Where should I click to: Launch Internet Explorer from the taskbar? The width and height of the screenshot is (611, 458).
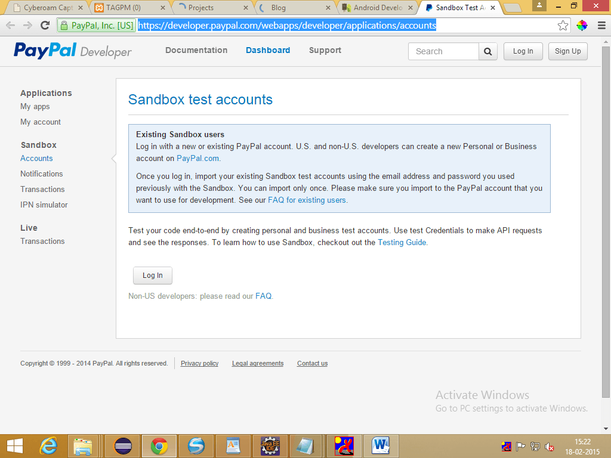click(49, 446)
